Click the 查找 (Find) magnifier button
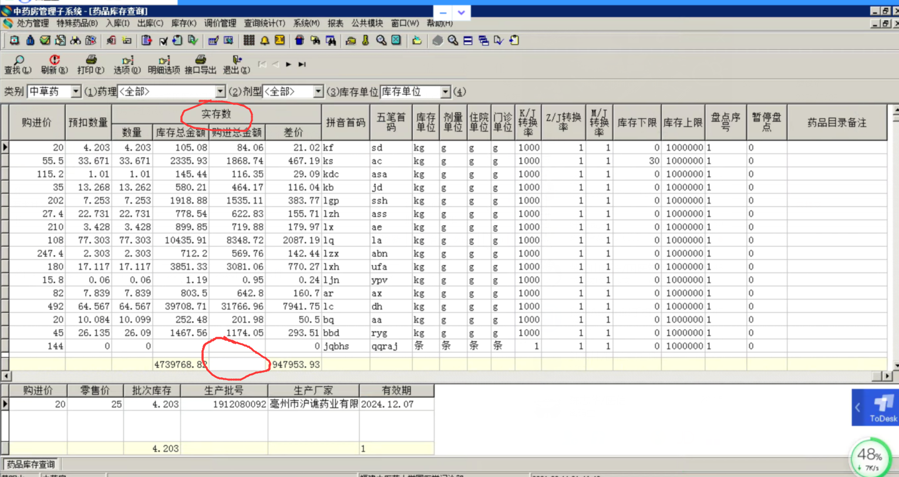 tap(18, 64)
